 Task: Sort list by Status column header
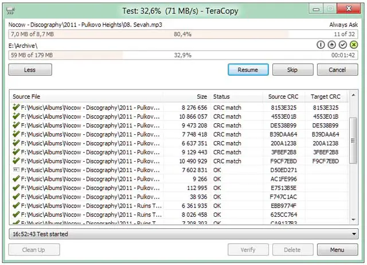236,97
